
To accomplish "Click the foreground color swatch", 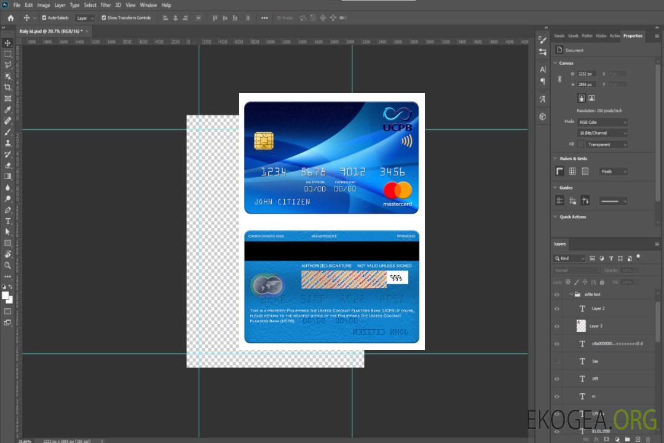I will pyautogui.click(x=6, y=296).
